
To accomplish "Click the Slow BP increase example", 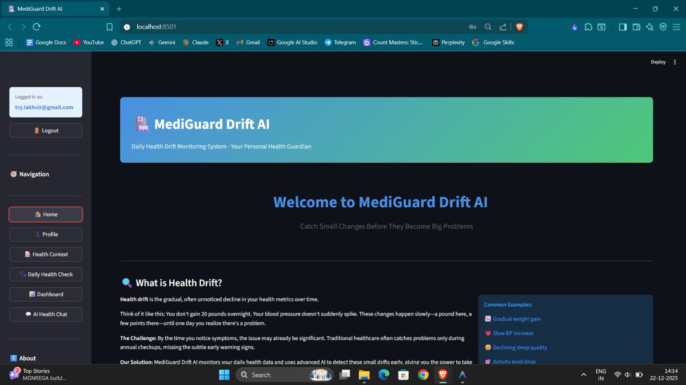I will click(x=509, y=333).
